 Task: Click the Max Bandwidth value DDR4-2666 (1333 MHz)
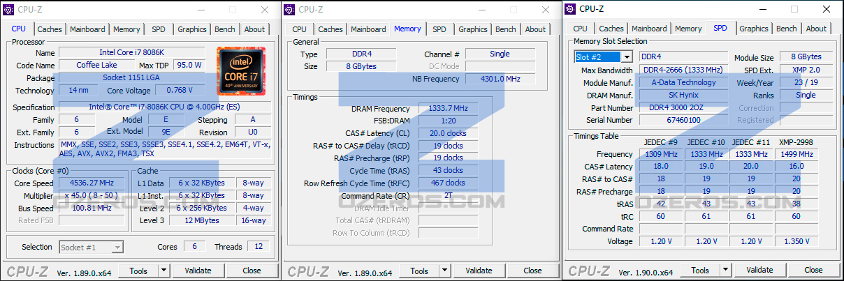click(x=683, y=70)
